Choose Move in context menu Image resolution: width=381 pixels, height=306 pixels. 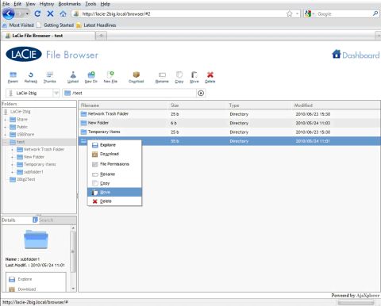[x=114, y=192]
